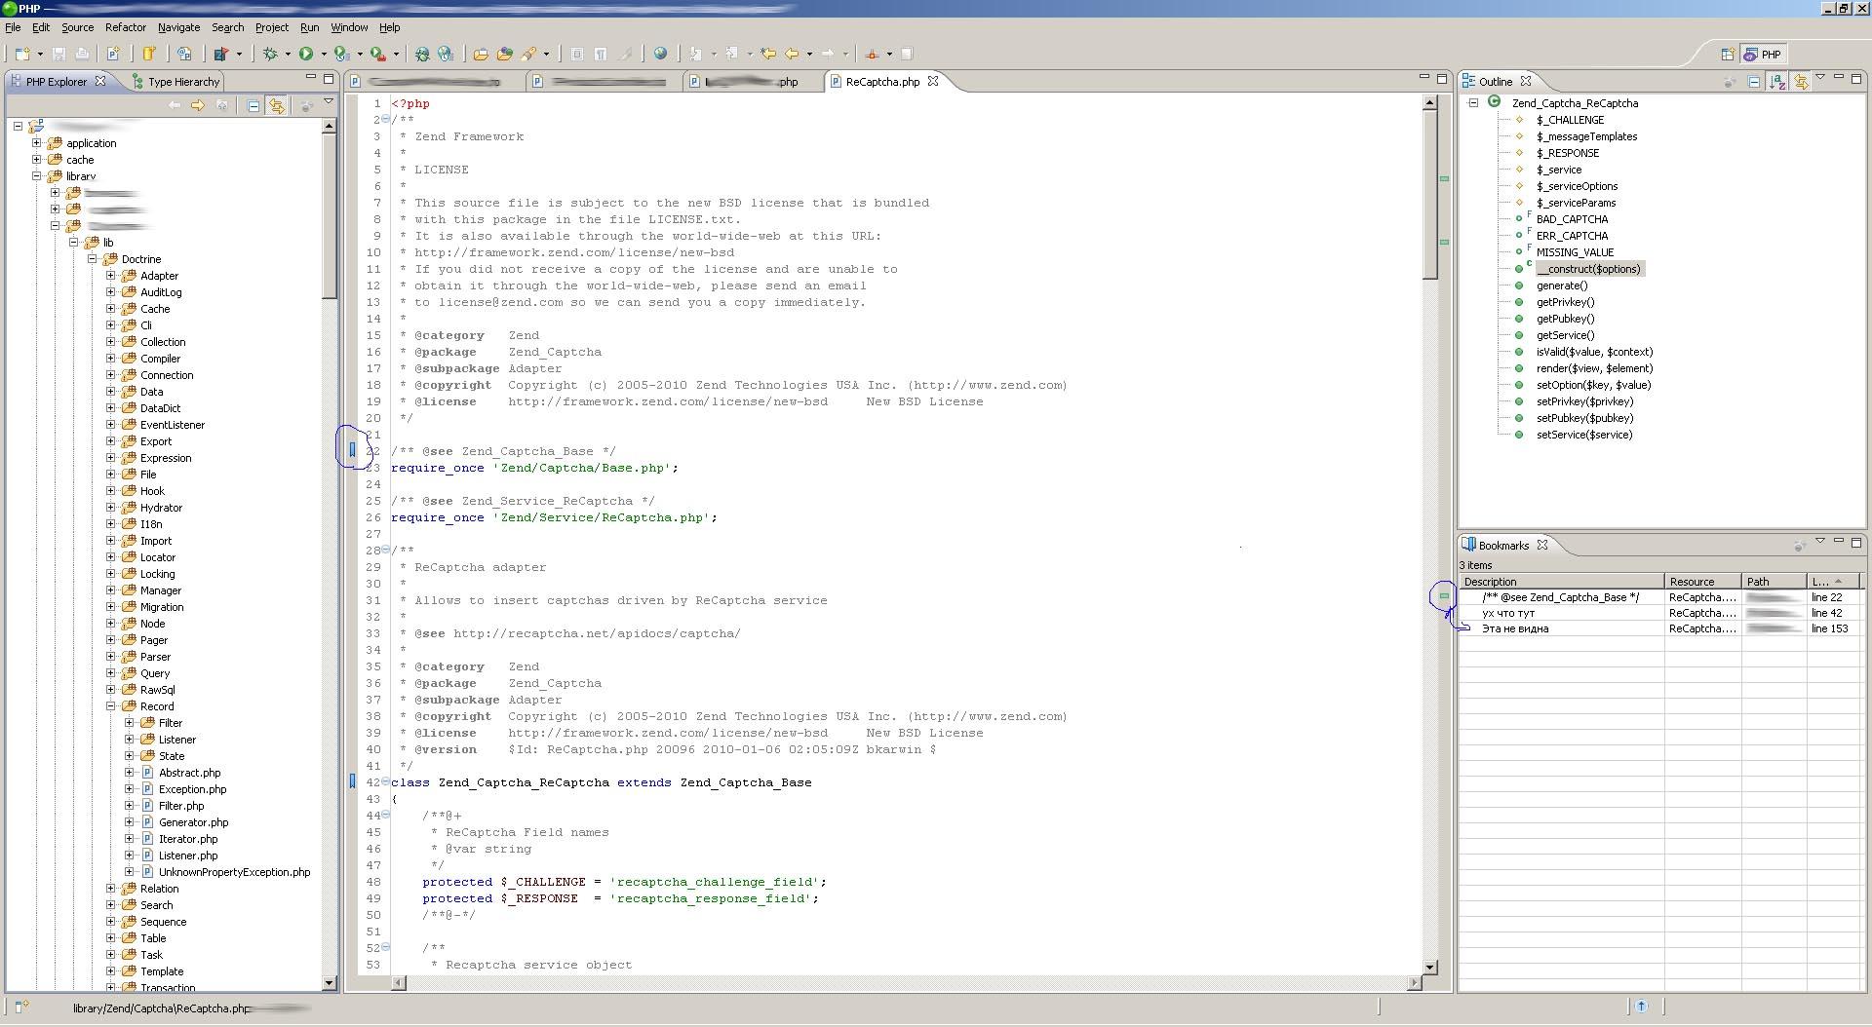
Task: Toggle Block Selection mode button
Action: [x=577, y=55]
